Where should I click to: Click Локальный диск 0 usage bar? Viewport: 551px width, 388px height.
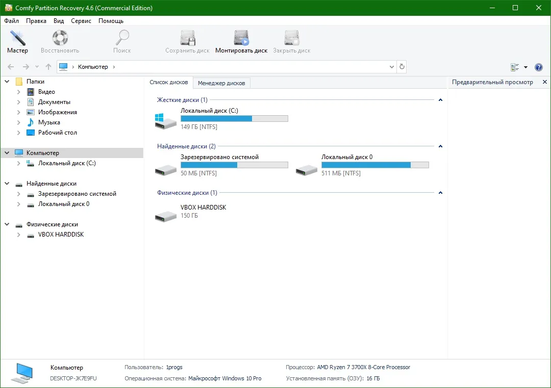[375, 165]
